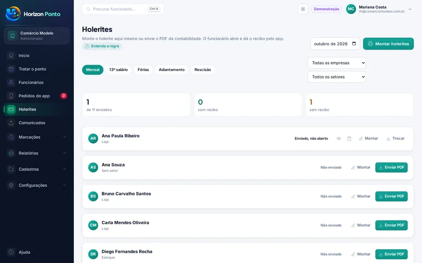Click the Demonstração badge
This screenshot has width=422, height=263.
[327, 9]
